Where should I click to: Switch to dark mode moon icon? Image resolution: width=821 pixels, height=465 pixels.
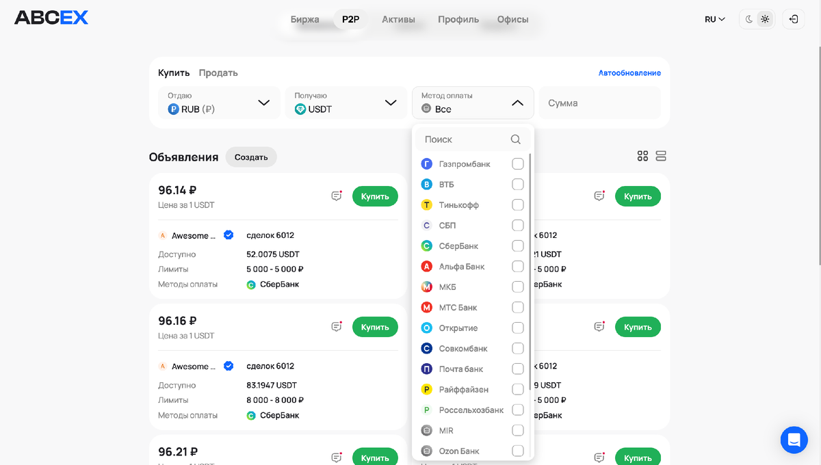[749, 19]
